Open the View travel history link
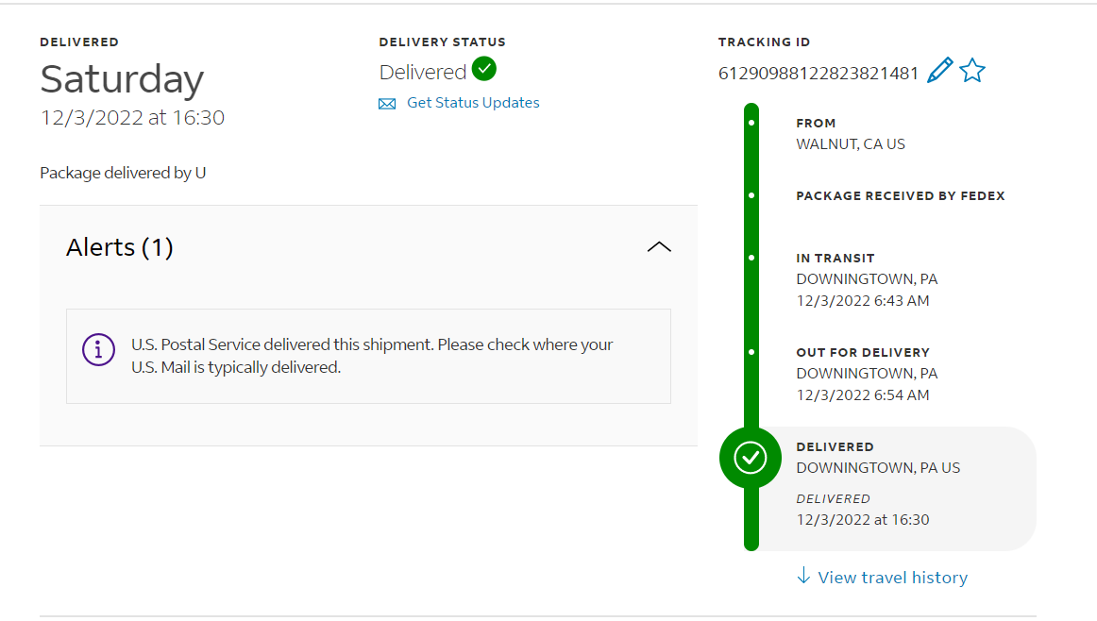This screenshot has height=621, width=1097. click(892, 578)
